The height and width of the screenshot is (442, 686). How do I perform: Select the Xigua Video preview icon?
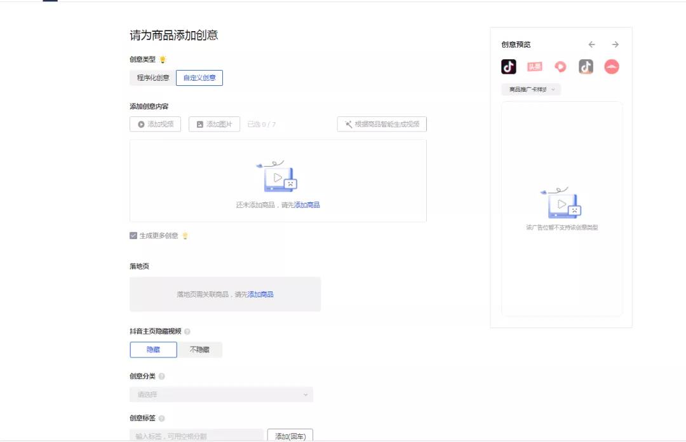coord(560,67)
